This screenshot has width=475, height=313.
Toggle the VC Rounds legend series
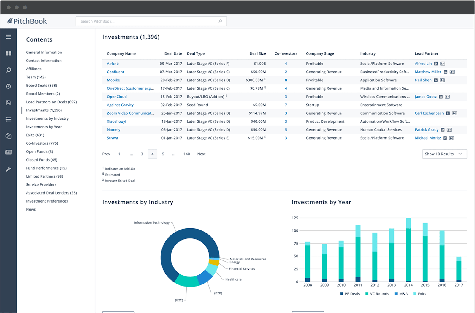(377, 294)
